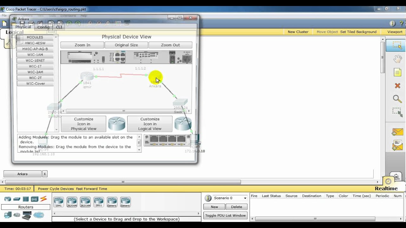
Task: Pick the 2620XM router model
Action: (x=72, y=202)
